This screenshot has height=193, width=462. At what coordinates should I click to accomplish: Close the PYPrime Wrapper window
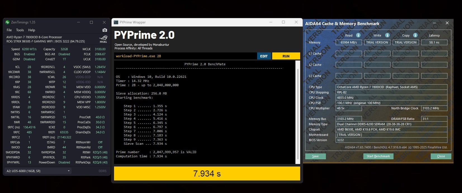296,22
